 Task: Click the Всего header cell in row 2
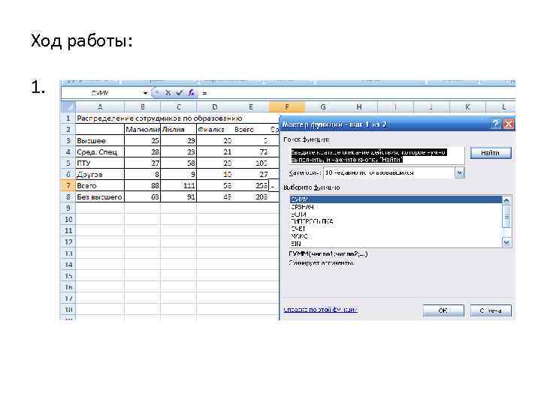pos(251,130)
